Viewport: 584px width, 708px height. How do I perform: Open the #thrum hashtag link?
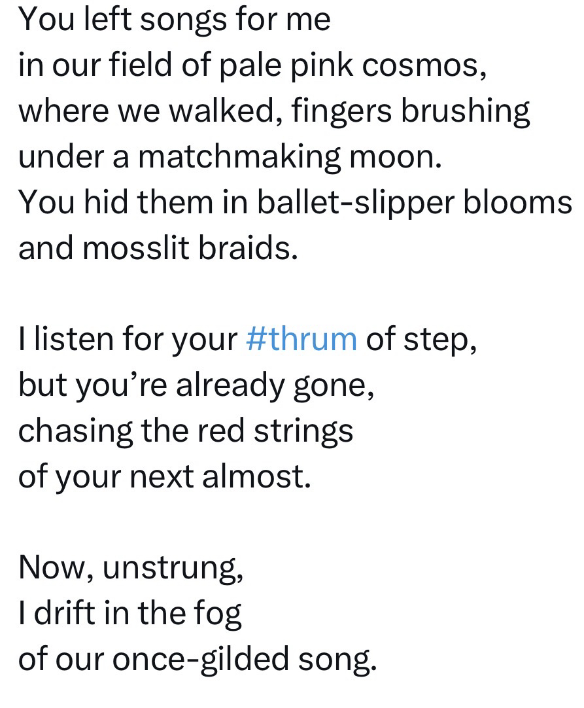(301, 340)
